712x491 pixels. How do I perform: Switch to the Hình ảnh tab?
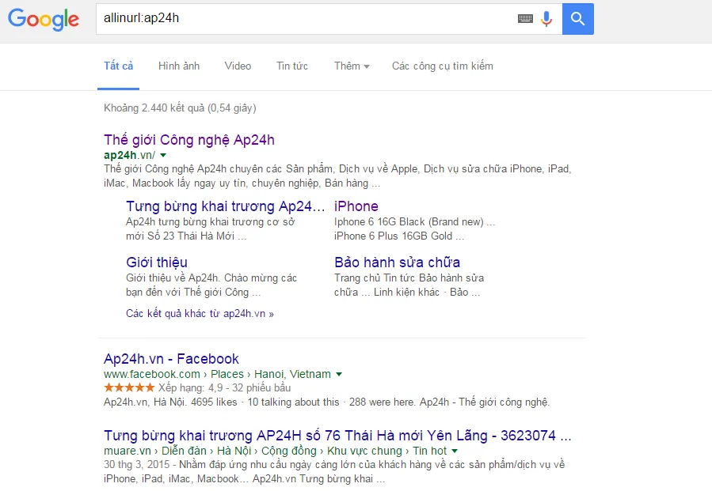click(179, 66)
